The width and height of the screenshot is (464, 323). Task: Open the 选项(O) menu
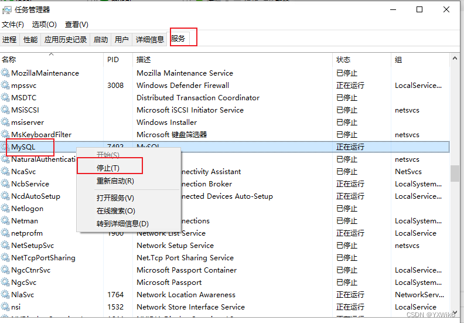tap(45, 25)
